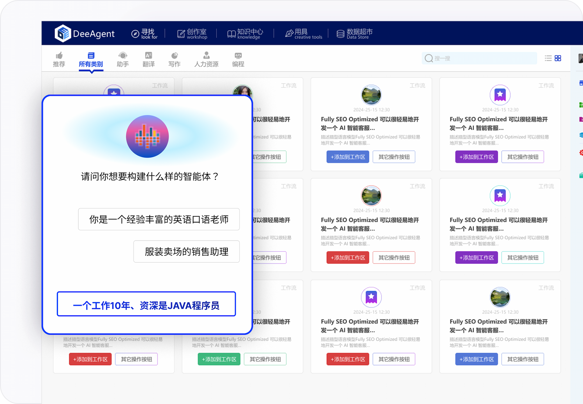Click the landscape avatar above the top-row blue add button
The height and width of the screenshot is (404, 583).
point(371,95)
